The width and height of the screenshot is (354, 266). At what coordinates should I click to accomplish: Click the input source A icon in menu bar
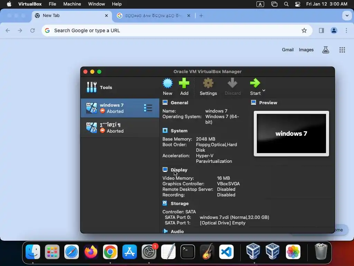(x=260, y=4)
